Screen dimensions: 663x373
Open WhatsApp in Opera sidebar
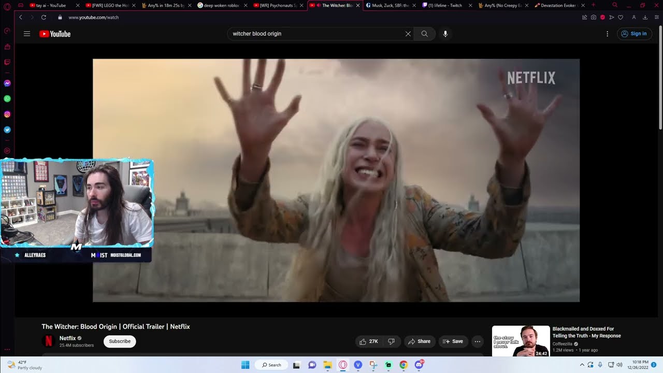(x=7, y=98)
